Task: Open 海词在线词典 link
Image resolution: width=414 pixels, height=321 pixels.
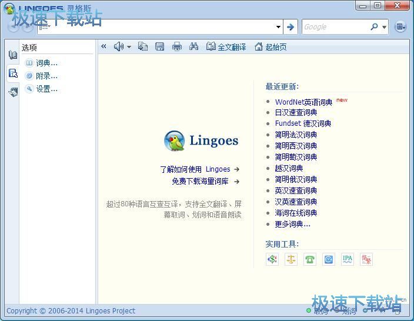Action: tap(296, 213)
